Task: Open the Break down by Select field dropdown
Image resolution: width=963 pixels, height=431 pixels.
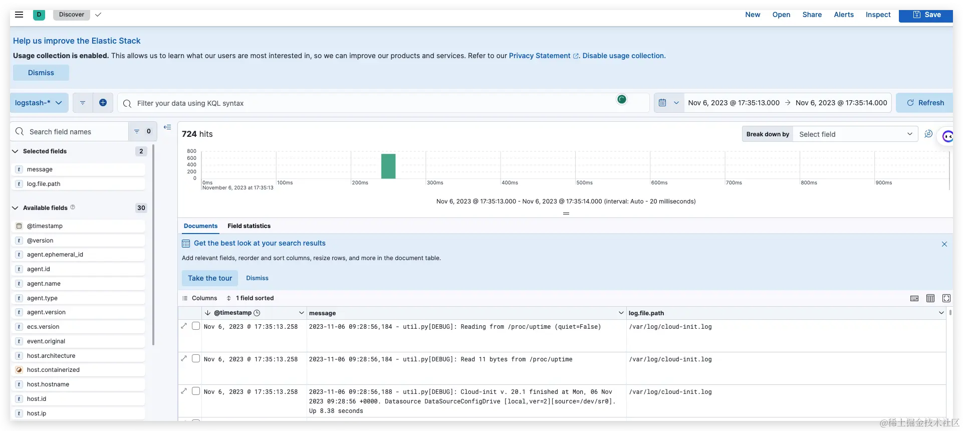Action: pos(855,134)
